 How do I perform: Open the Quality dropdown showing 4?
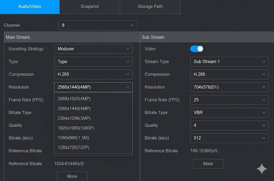[229, 125]
